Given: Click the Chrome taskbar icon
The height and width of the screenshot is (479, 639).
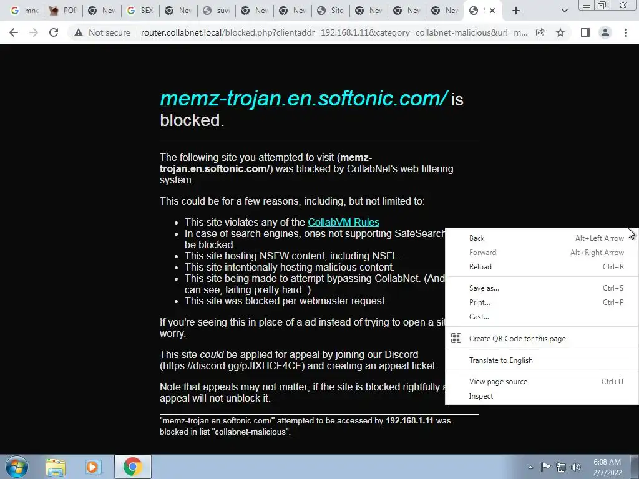Looking at the screenshot, I should click(x=132, y=467).
